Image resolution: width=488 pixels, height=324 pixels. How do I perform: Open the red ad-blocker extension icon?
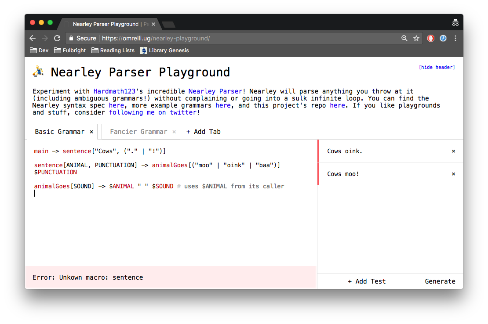coord(430,38)
